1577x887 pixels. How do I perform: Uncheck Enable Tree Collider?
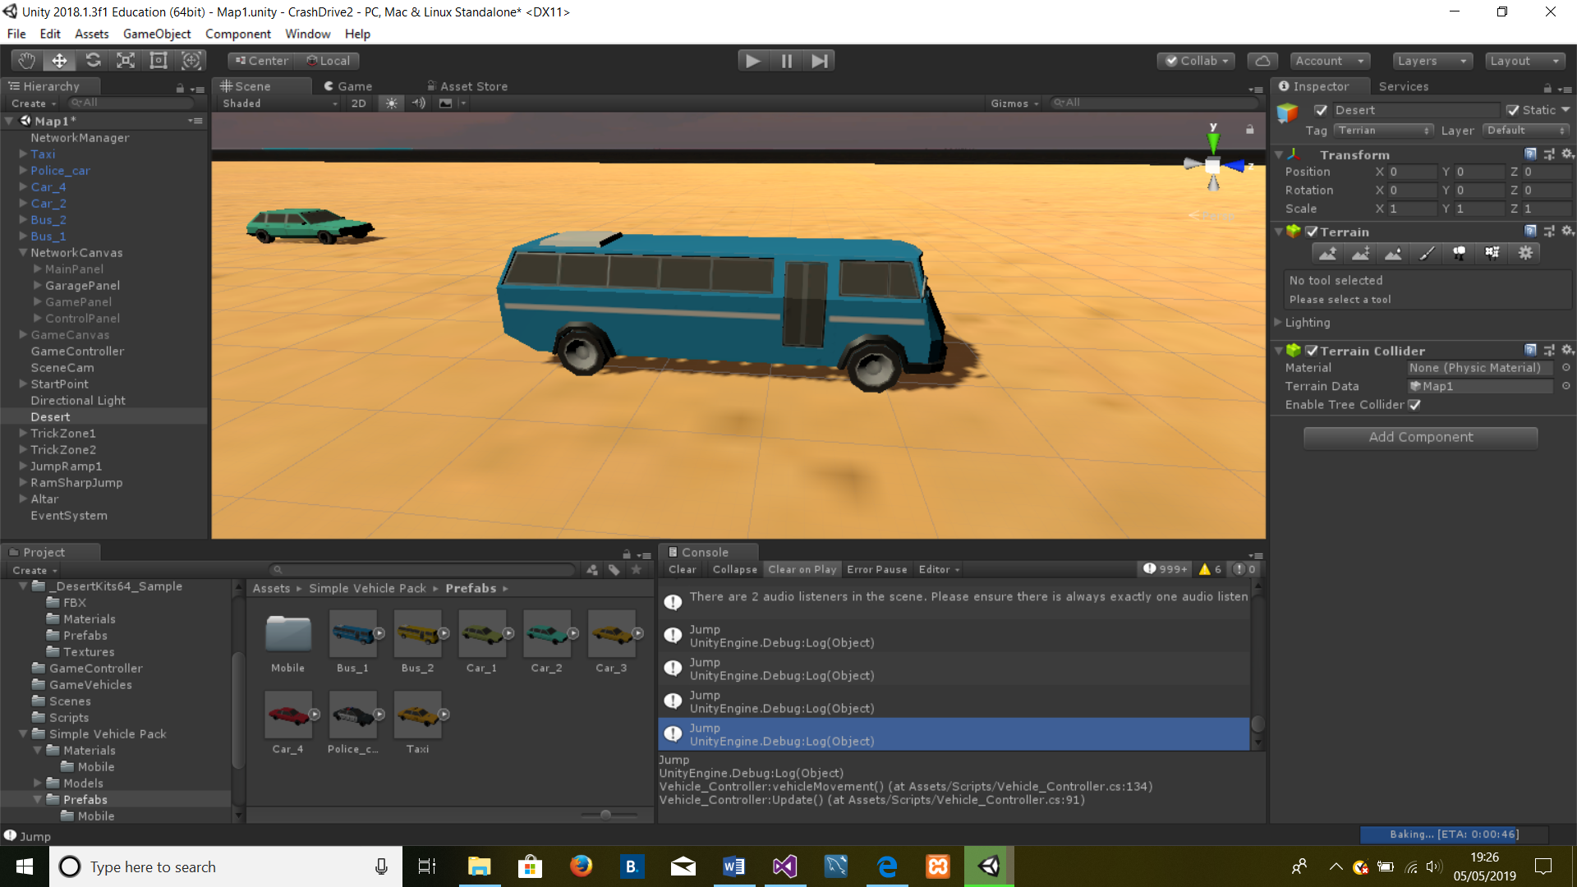pos(1414,405)
